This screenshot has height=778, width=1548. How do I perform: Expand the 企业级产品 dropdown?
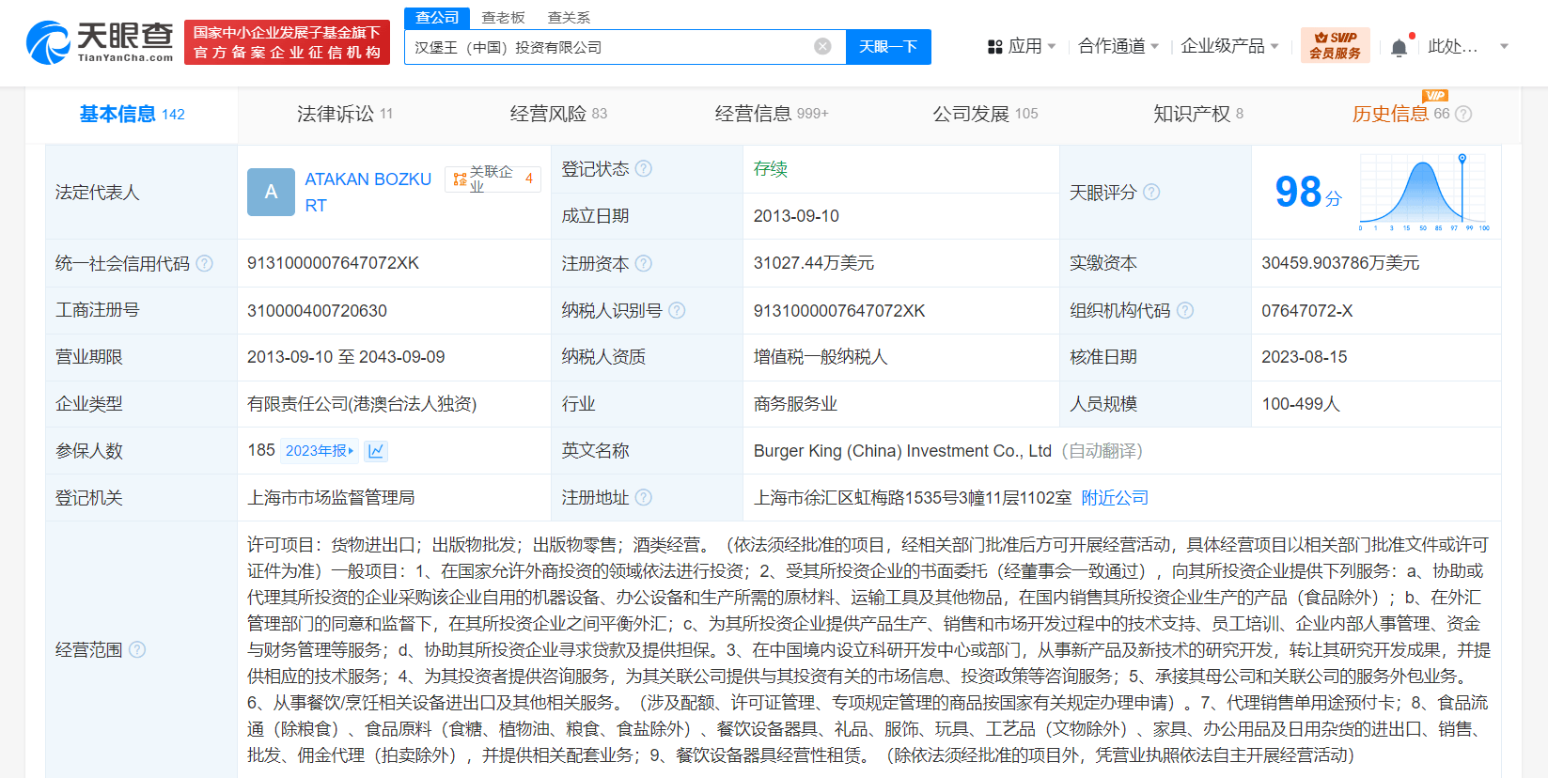[x=1229, y=46]
